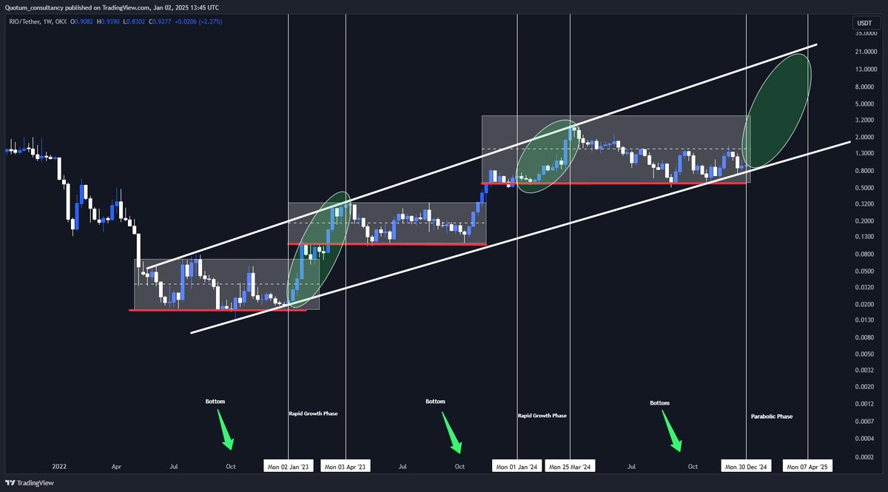Click the Mon 02 Jan '23 date marker
The image size is (888, 492).
click(x=289, y=467)
